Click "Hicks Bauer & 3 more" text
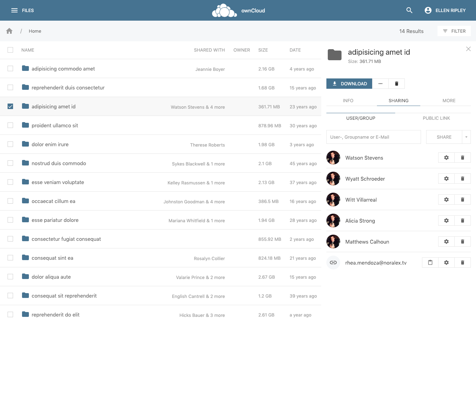The height and width of the screenshot is (407, 476). (202, 315)
